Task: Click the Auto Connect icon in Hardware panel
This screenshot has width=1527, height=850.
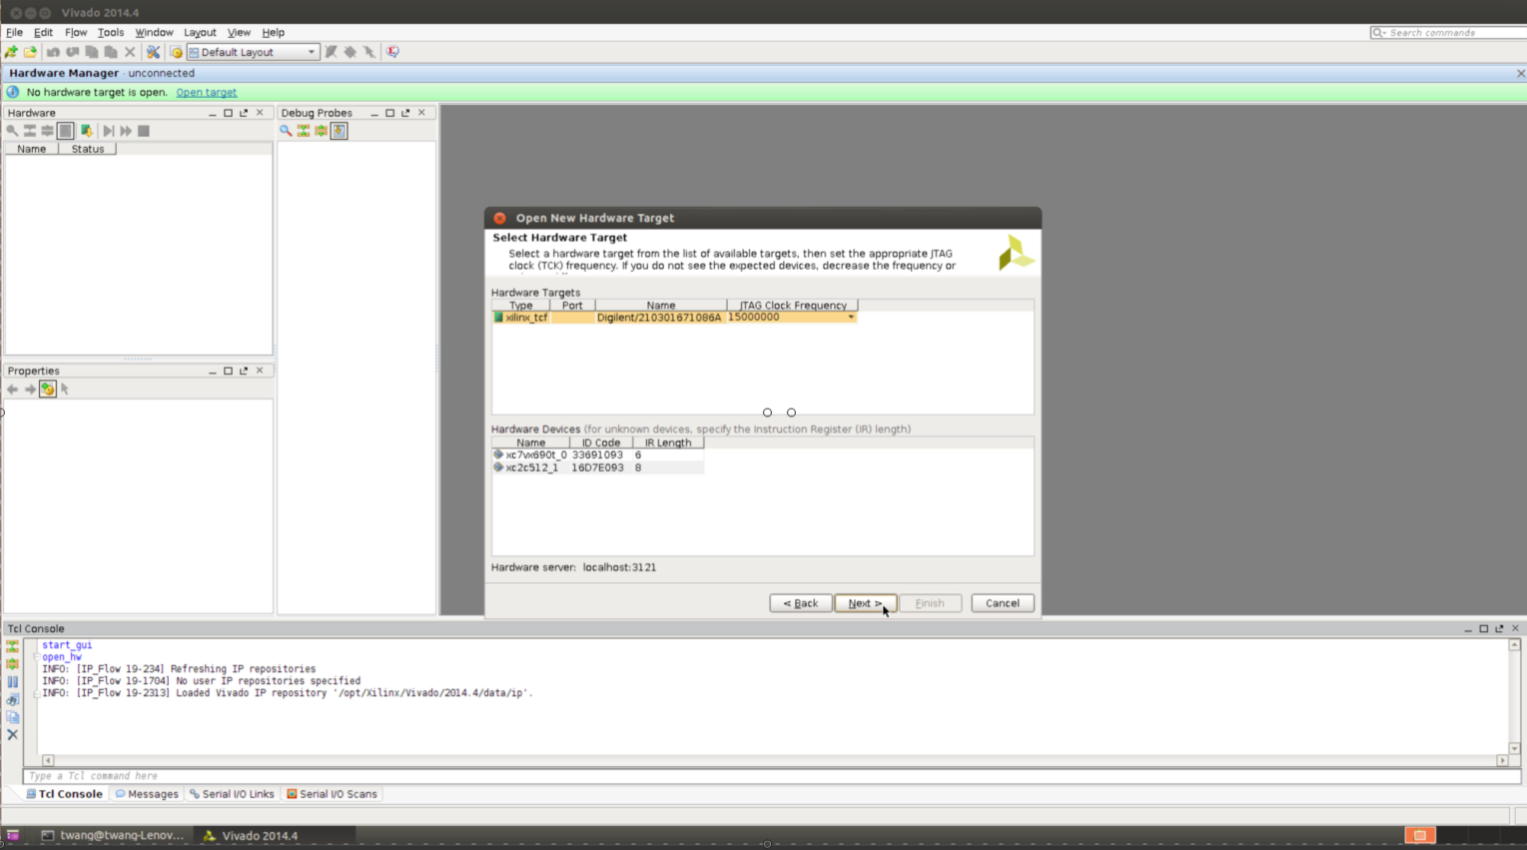Action: click(87, 130)
